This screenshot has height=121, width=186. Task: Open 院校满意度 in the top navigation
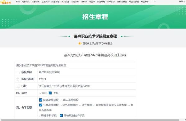coord(122,2)
